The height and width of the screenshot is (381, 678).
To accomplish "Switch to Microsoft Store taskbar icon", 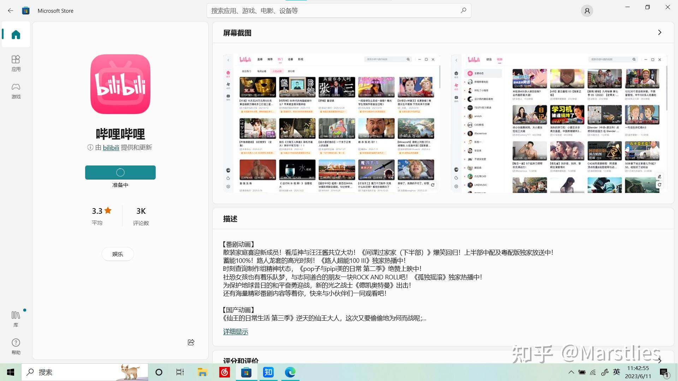I will pyautogui.click(x=246, y=372).
